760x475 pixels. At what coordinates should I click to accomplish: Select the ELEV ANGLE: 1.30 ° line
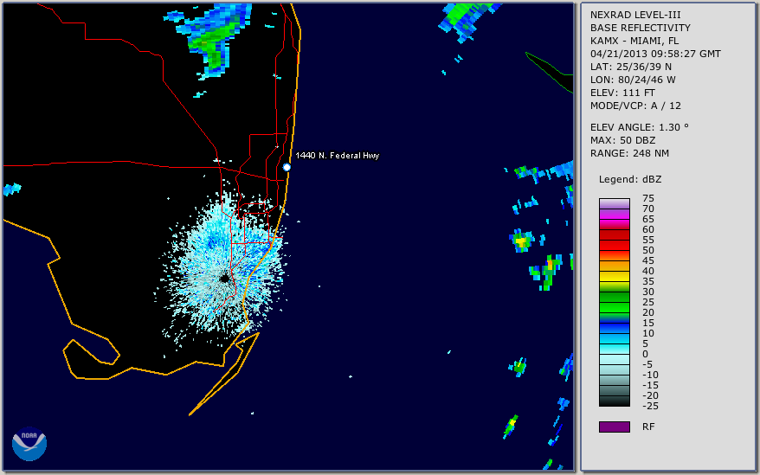point(639,127)
